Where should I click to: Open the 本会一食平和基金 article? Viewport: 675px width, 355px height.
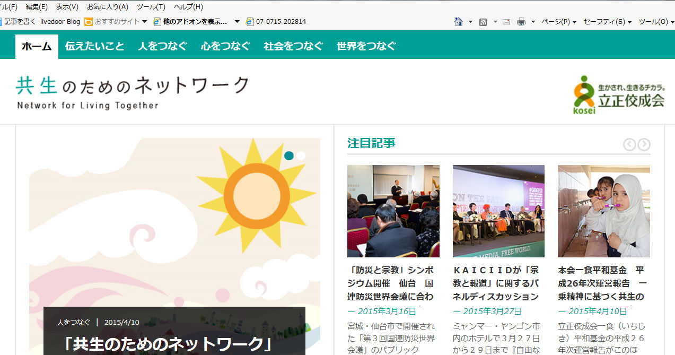click(602, 283)
